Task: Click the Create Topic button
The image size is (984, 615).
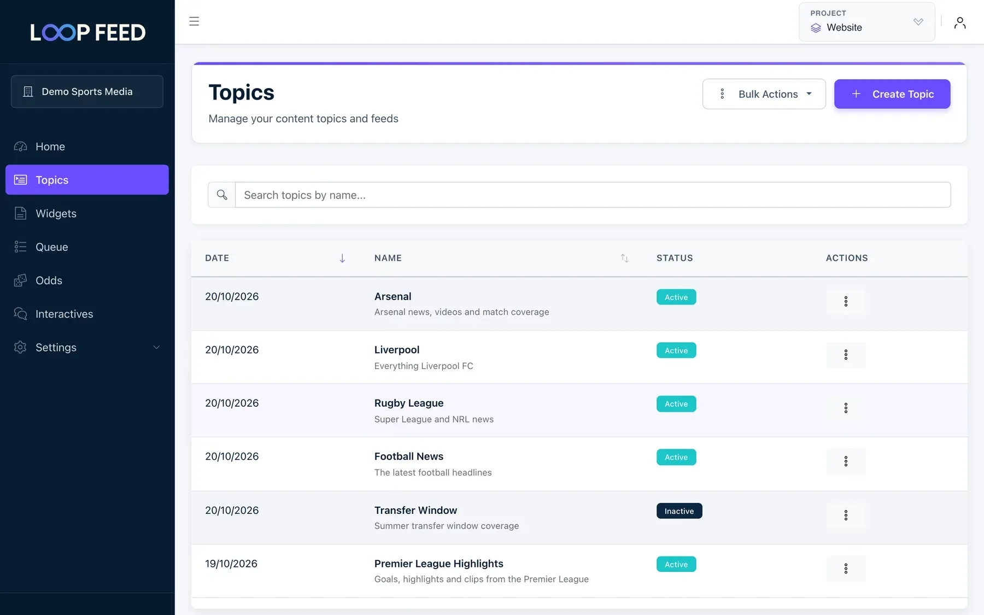Action: 892,94
